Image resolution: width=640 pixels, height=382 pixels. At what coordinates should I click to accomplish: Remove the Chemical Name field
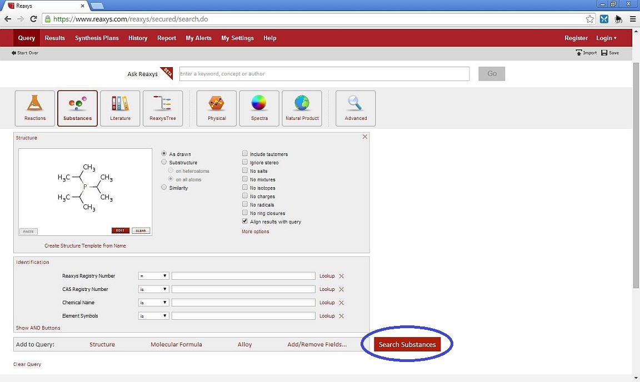click(342, 303)
